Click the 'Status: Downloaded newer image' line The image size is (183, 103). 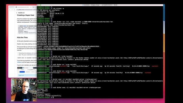(64, 48)
